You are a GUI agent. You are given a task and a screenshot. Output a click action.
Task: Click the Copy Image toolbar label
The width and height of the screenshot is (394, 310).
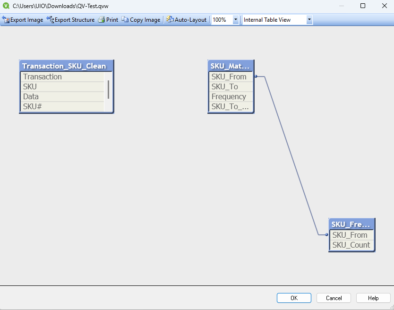tap(145, 20)
